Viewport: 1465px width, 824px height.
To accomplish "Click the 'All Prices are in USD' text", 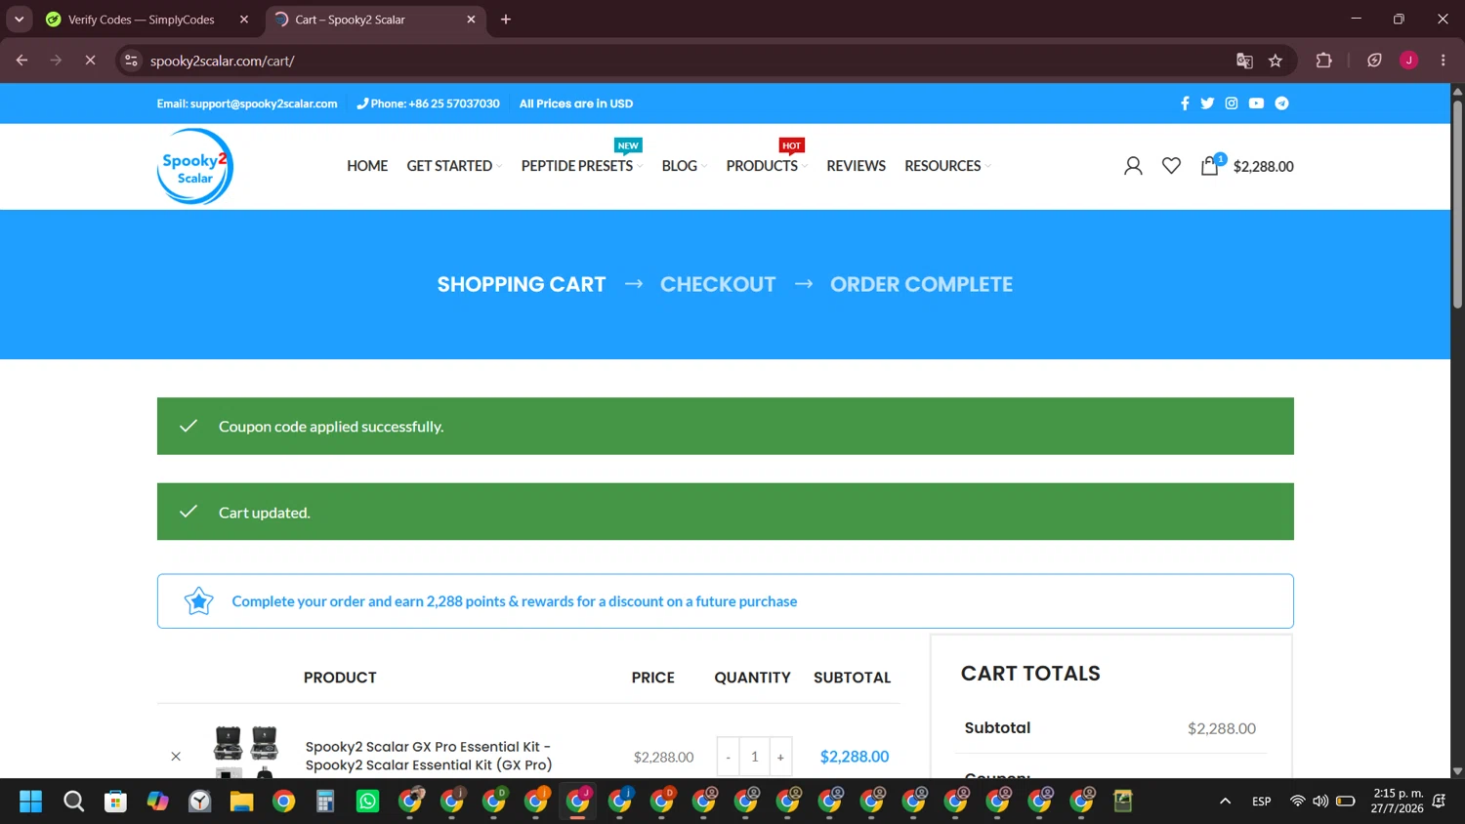I will tap(576, 103).
